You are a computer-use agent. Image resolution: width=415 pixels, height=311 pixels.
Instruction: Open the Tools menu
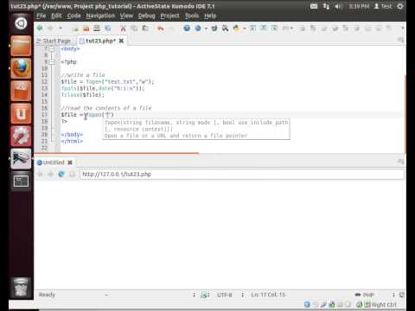coord(192,16)
